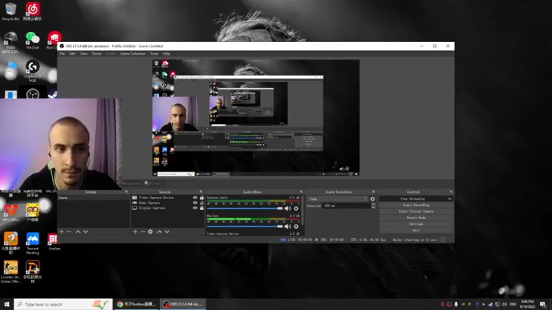
Task: Mute the Desktop Audio channel
Action: pyautogui.click(x=288, y=209)
